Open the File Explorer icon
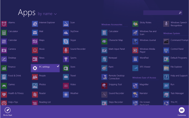Viewport: 189px width, 118px height. pyautogui.click(x=166, y=68)
